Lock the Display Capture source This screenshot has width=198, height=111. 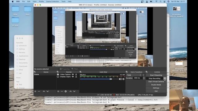point(76,77)
